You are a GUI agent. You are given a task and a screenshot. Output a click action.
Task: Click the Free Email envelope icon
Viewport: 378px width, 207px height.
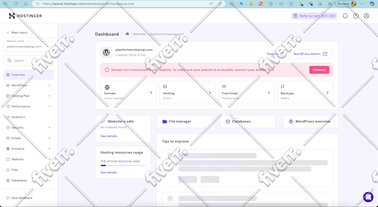coord(223,86)
